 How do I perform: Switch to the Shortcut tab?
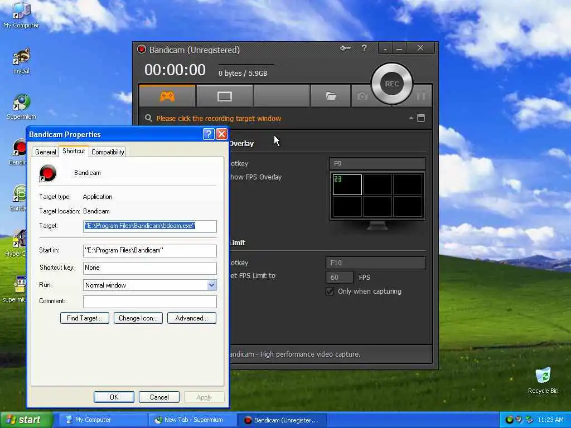coord(74,151)
